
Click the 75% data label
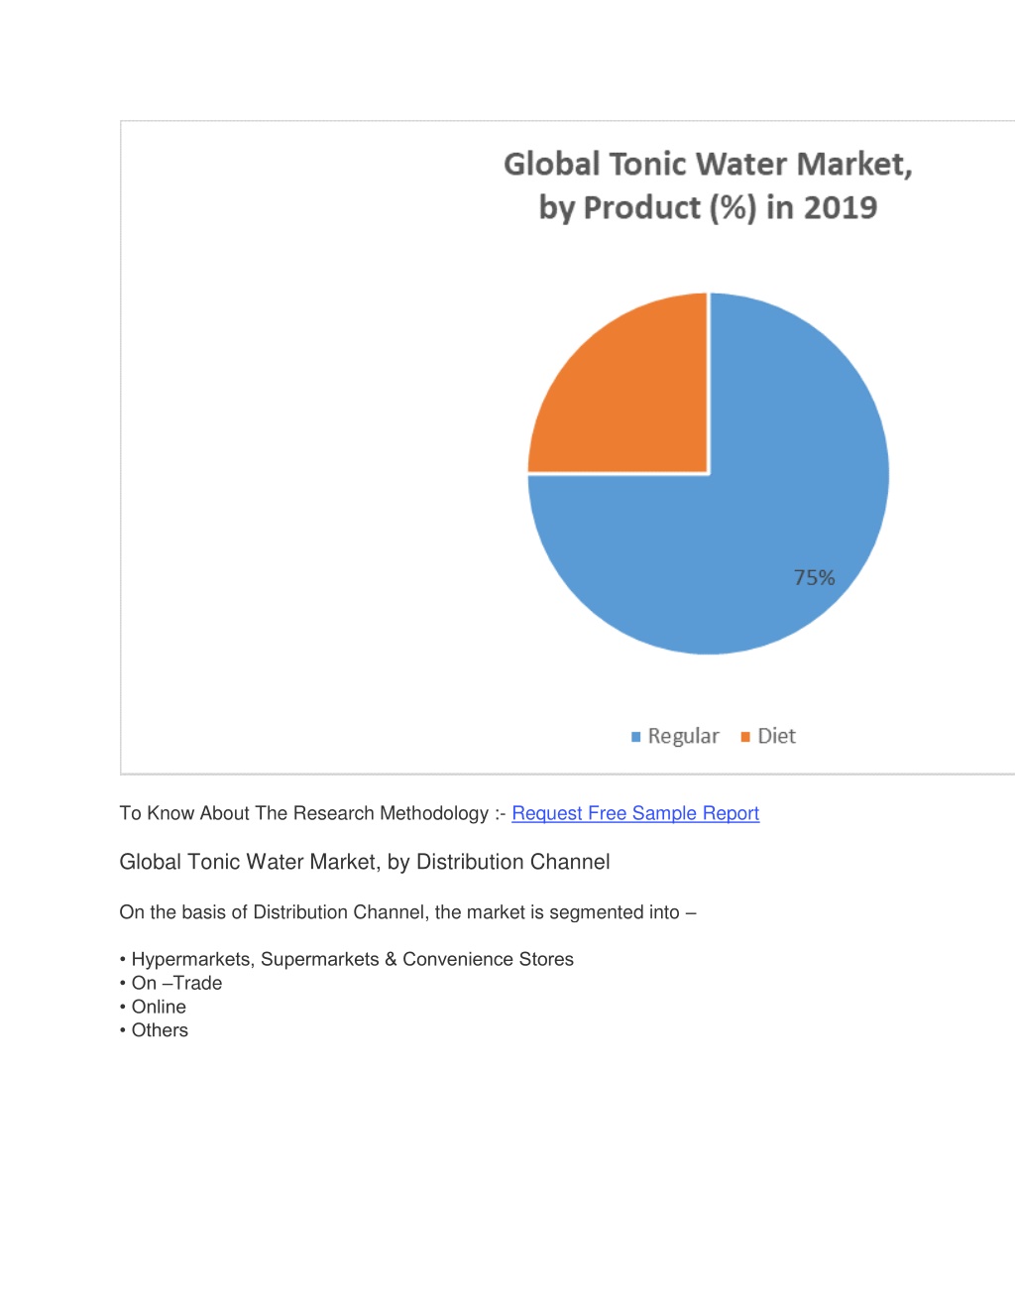pyautogui.click(x=814, y=577)
